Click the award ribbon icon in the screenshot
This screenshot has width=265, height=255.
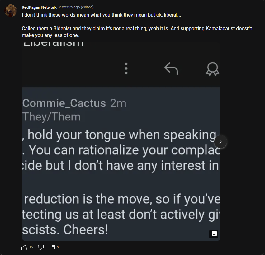(x=212, y=69)
